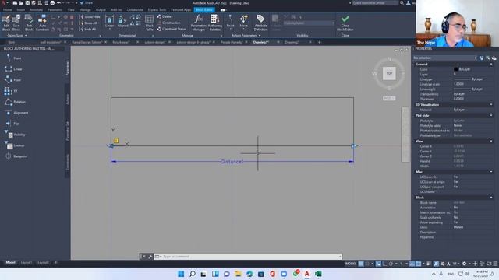
Task: Collapse the View properties section
Action: point(491,141)
